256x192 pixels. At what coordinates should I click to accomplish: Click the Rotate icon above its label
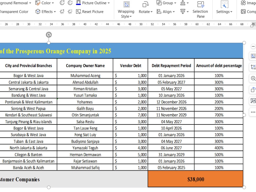point(145,4)
